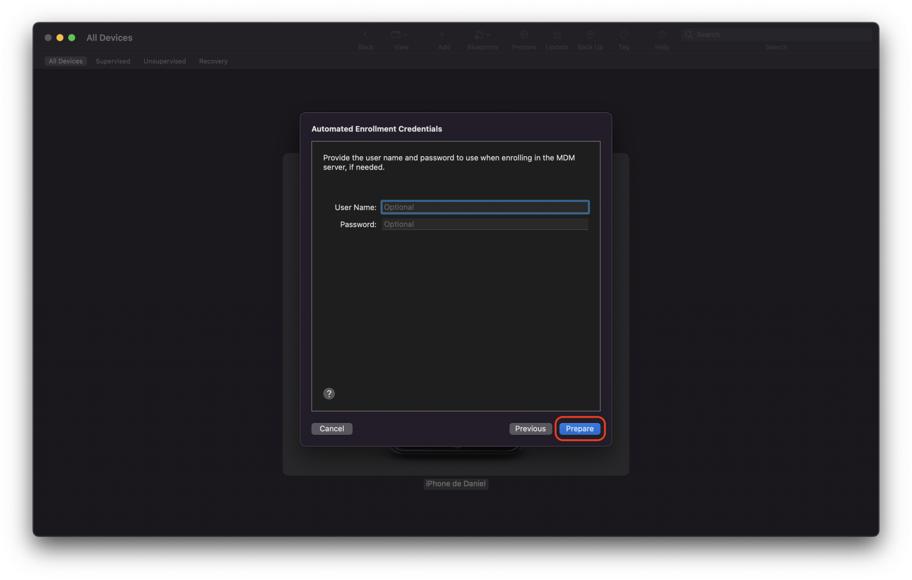Cancel the Automated Enrollment Credentials dialog

coord(331,429)
